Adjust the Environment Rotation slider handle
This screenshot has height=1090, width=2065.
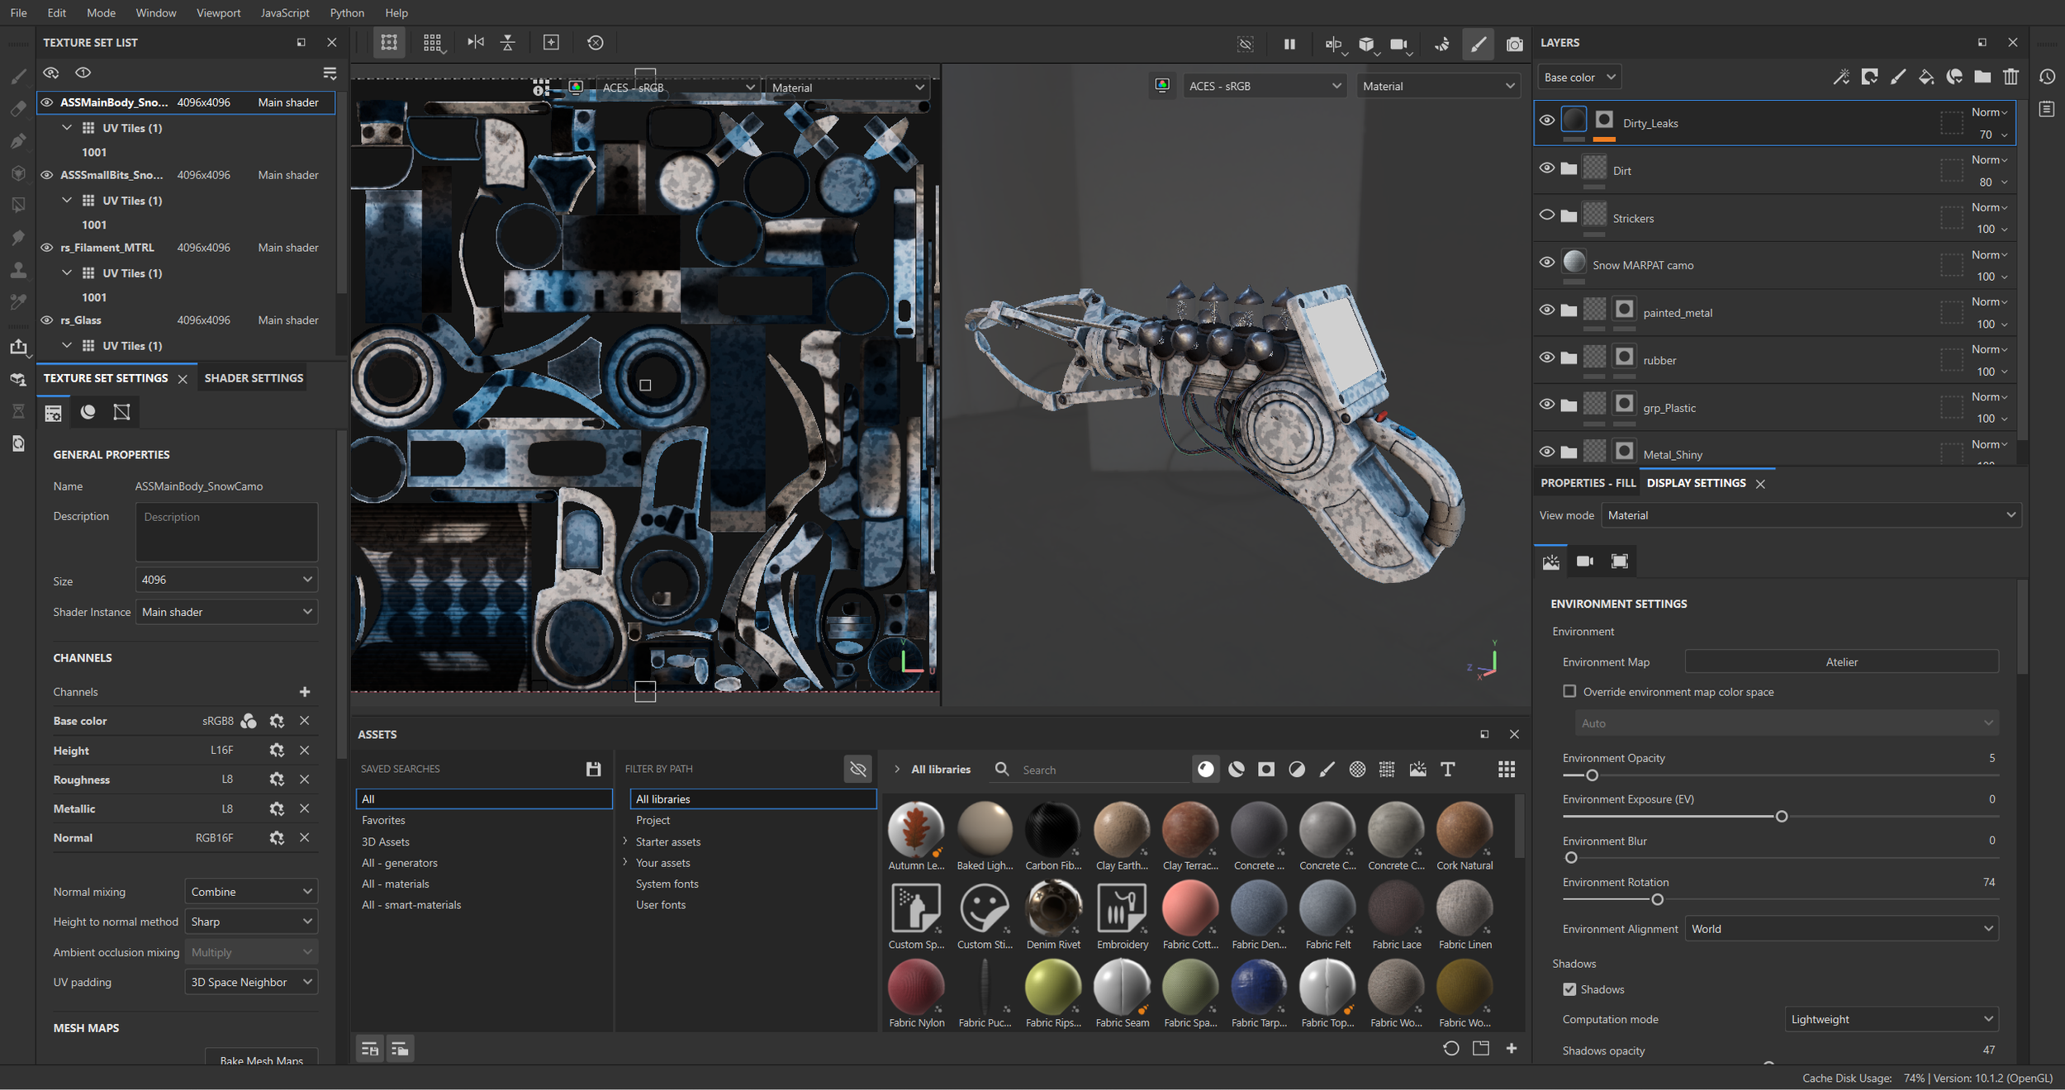(1657, 899)
